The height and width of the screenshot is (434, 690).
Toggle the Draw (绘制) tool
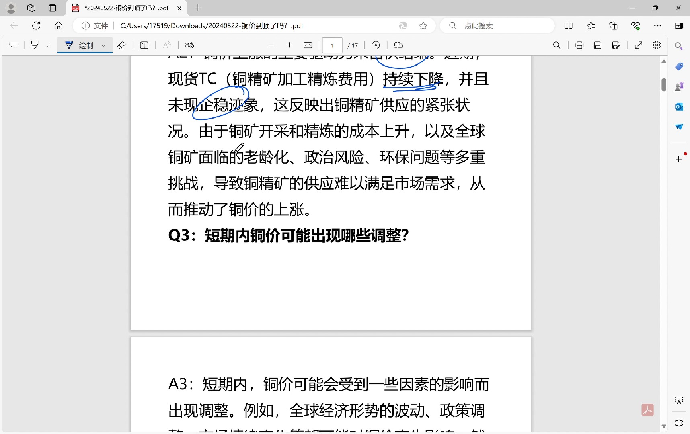[x=80, y=45]
